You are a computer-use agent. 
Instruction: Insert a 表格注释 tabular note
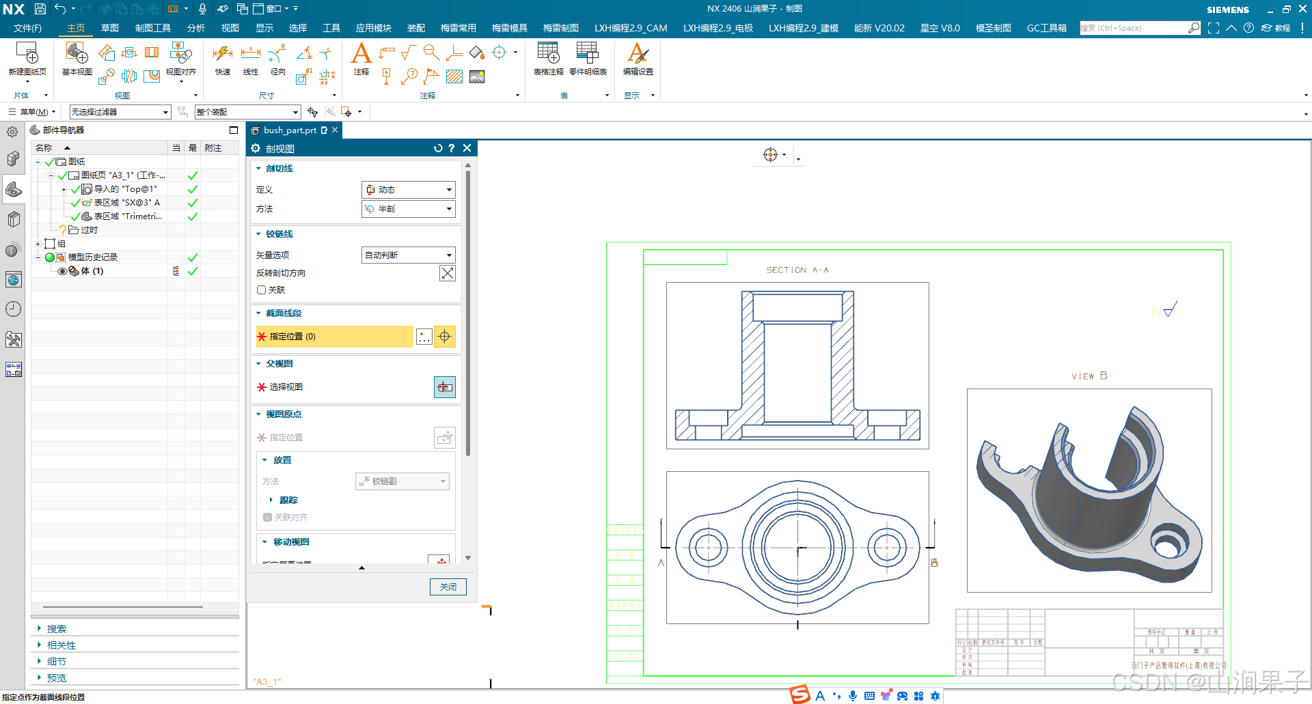(x=548, y=53)
